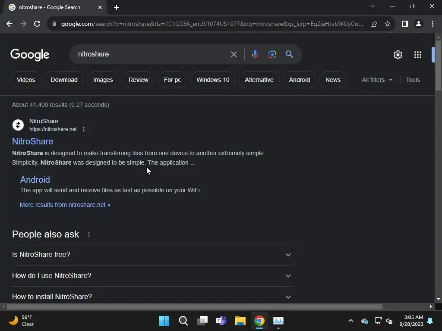Viewport: 442px width, 331px height.
Task: Open the Windows Start menu
Action: [x=164, y=321]
